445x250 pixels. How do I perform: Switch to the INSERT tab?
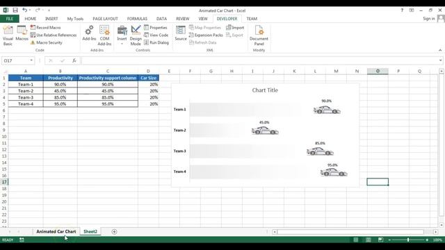click(x=51, y=19)
